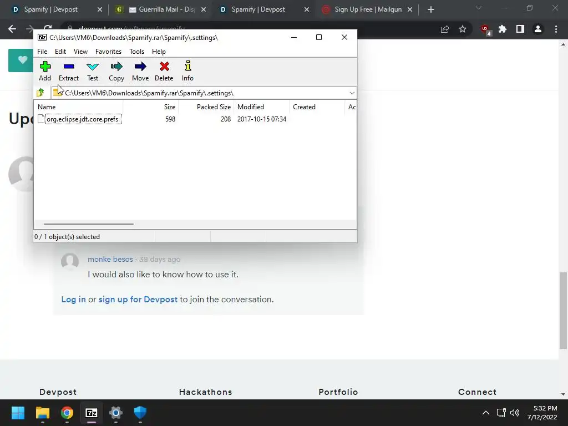
Task: Open the clock showing 5:32 PM
Action: coord(542,413)
